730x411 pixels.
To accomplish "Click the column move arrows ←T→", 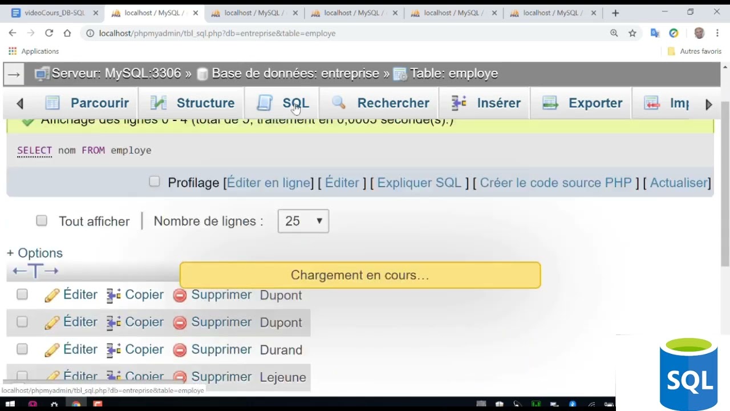I will [x=35, y=271].
